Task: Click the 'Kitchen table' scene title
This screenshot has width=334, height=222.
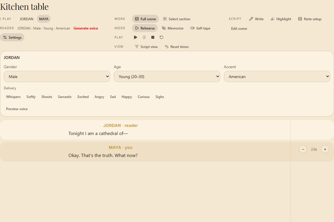Action: click(x=24, y=7)
